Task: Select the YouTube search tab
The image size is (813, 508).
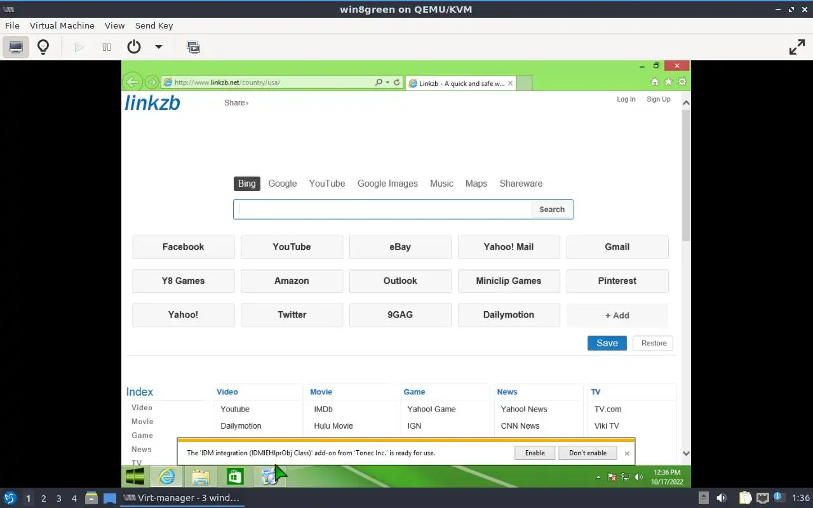Action: pyautogui.click(x=327, y=184)
